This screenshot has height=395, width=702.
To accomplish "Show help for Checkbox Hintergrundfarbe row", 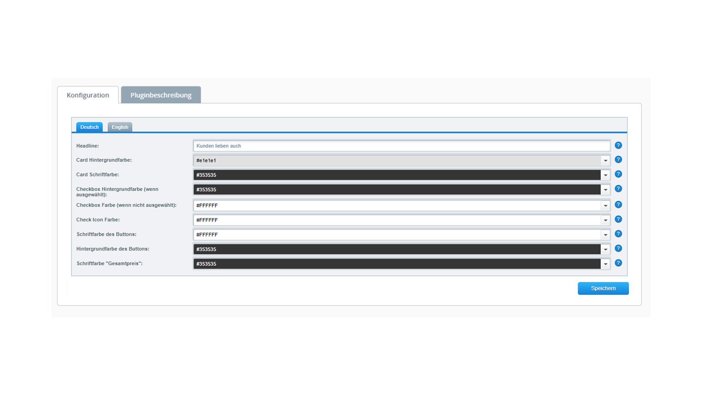I will (x=618, y=189).
